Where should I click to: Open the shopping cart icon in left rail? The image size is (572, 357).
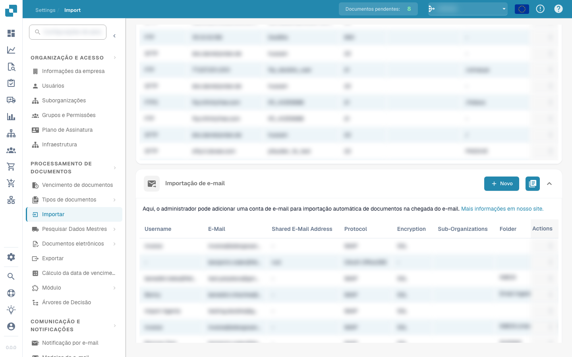11,167
